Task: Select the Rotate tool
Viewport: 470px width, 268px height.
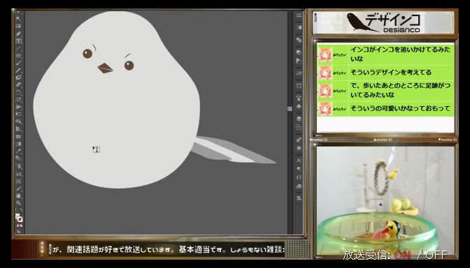Action: point(19,92)
